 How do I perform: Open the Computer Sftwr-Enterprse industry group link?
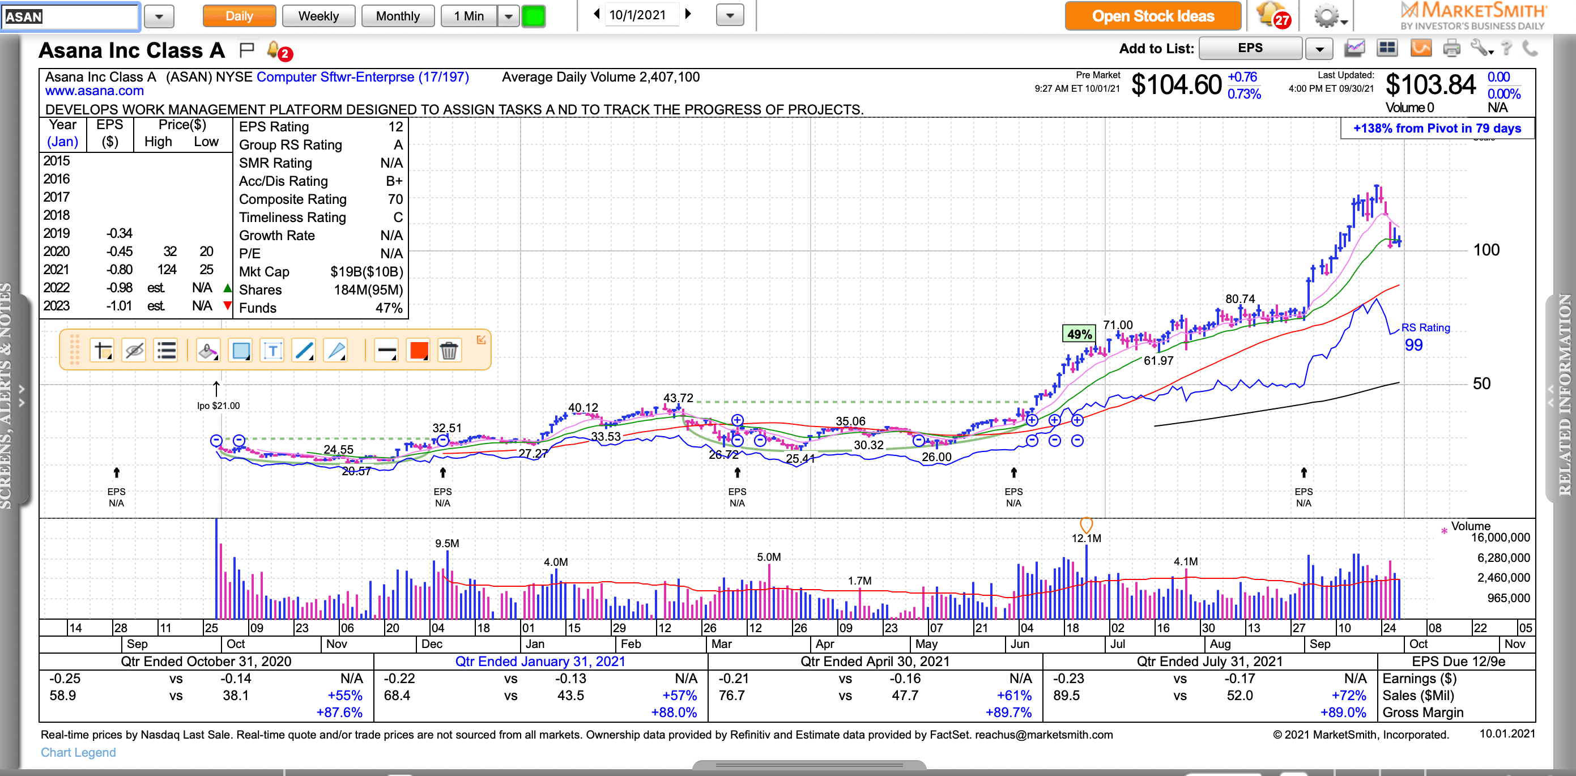point(362,77)
